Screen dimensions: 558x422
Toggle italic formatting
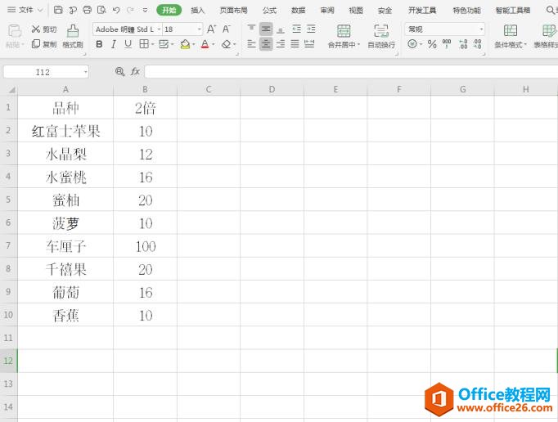pos(114,44)
